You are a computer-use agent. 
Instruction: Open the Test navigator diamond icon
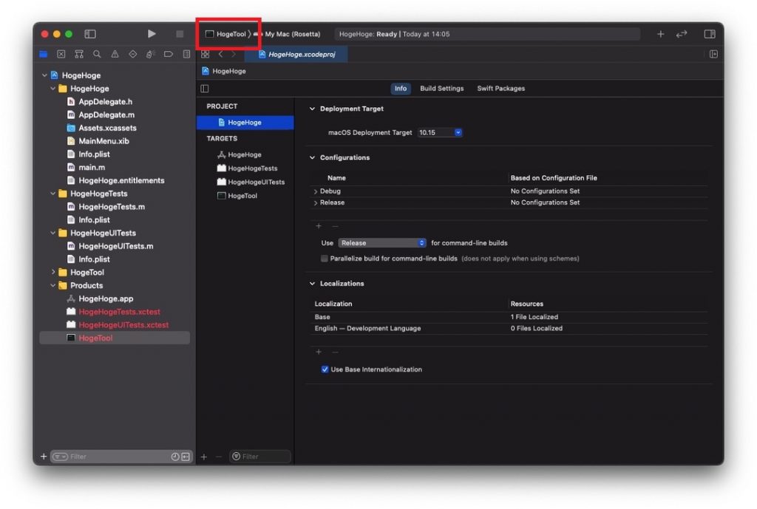[133, 54]
